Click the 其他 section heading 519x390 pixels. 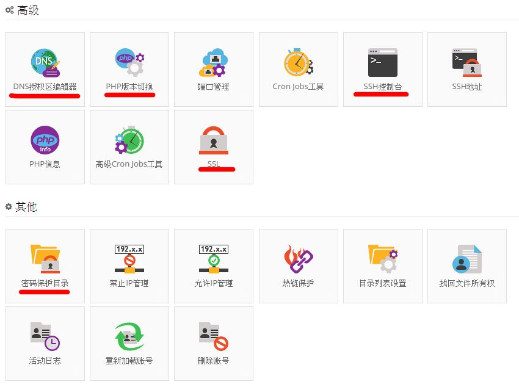click(26, 207)
